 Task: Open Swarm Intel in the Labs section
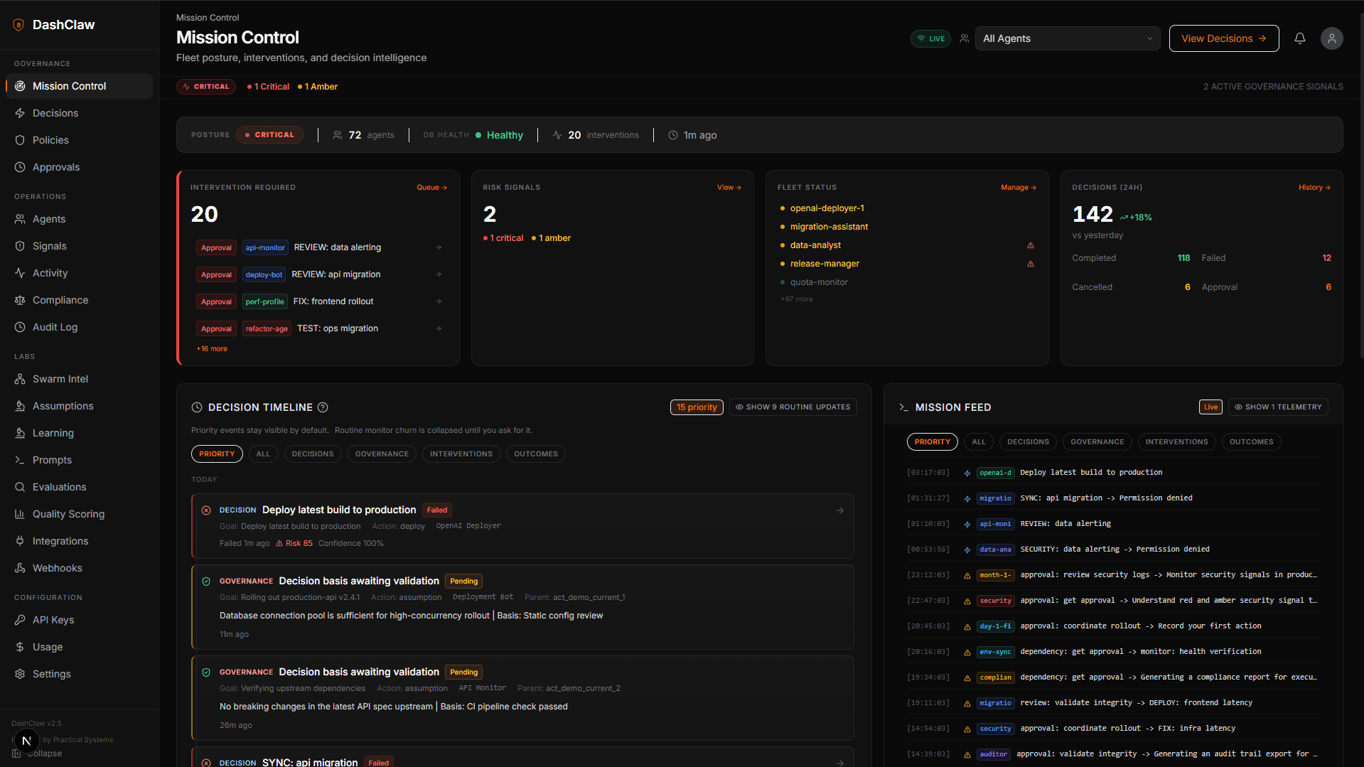click(x=59, y=379)
